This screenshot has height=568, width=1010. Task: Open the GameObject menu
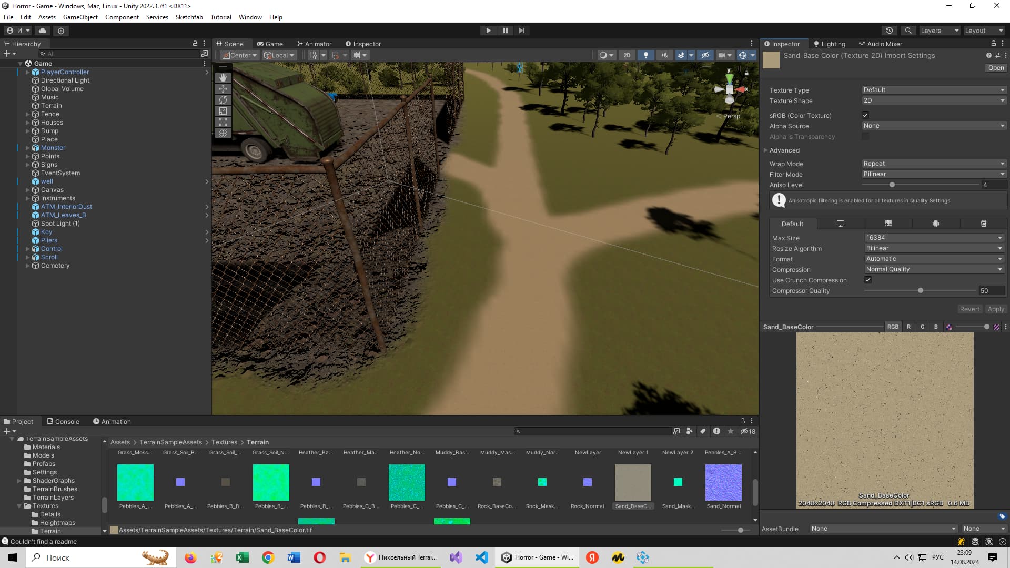coord(80,17)
